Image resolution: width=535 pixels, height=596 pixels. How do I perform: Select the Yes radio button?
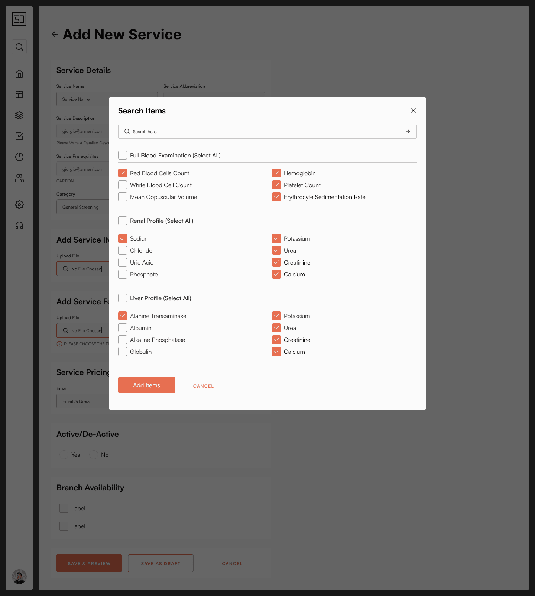tap(64, 455)
